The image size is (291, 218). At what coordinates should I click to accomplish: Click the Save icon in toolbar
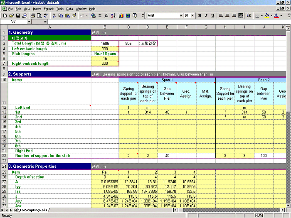[x=17, y=15]
